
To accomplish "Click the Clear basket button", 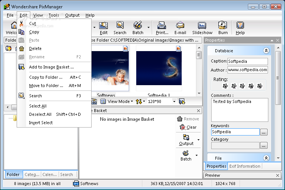I will pyautogui.click(x=188, y=127).
